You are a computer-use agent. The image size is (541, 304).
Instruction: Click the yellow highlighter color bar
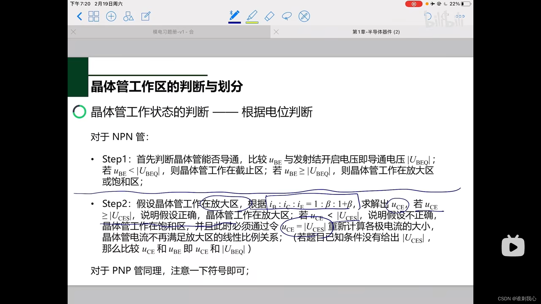252,23
